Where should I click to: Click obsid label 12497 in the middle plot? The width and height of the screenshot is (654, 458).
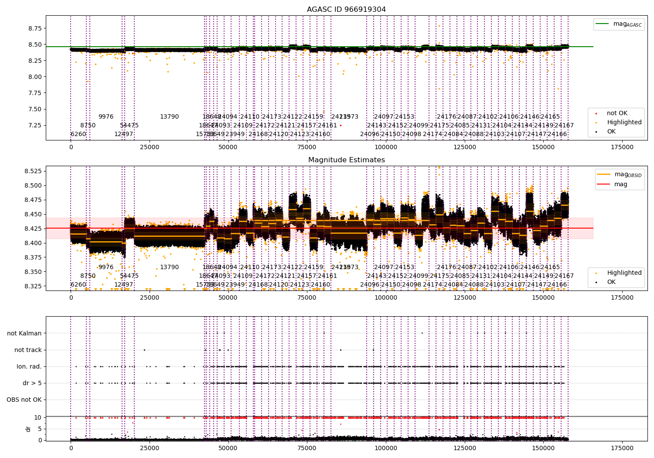[x=124, y=285]
